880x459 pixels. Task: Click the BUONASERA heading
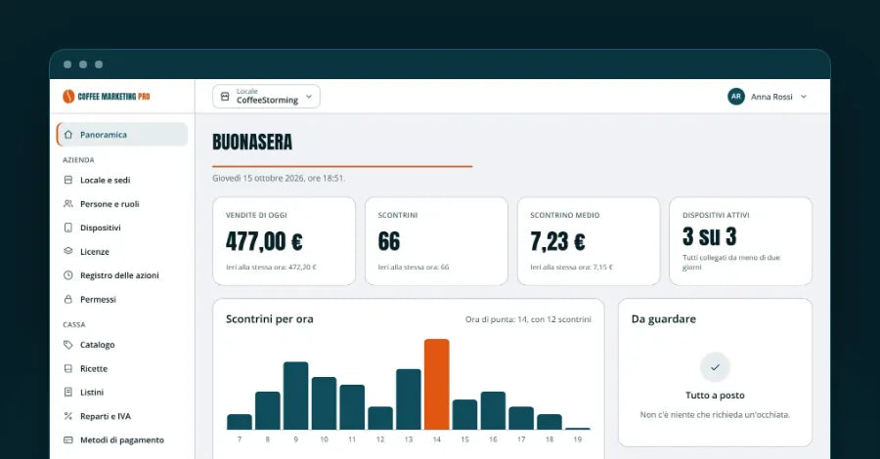(x=252, y=143)
